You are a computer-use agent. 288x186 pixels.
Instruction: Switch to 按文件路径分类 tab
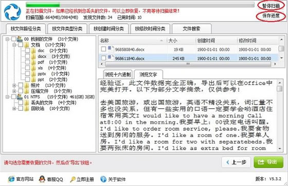[x=26, y=29]
